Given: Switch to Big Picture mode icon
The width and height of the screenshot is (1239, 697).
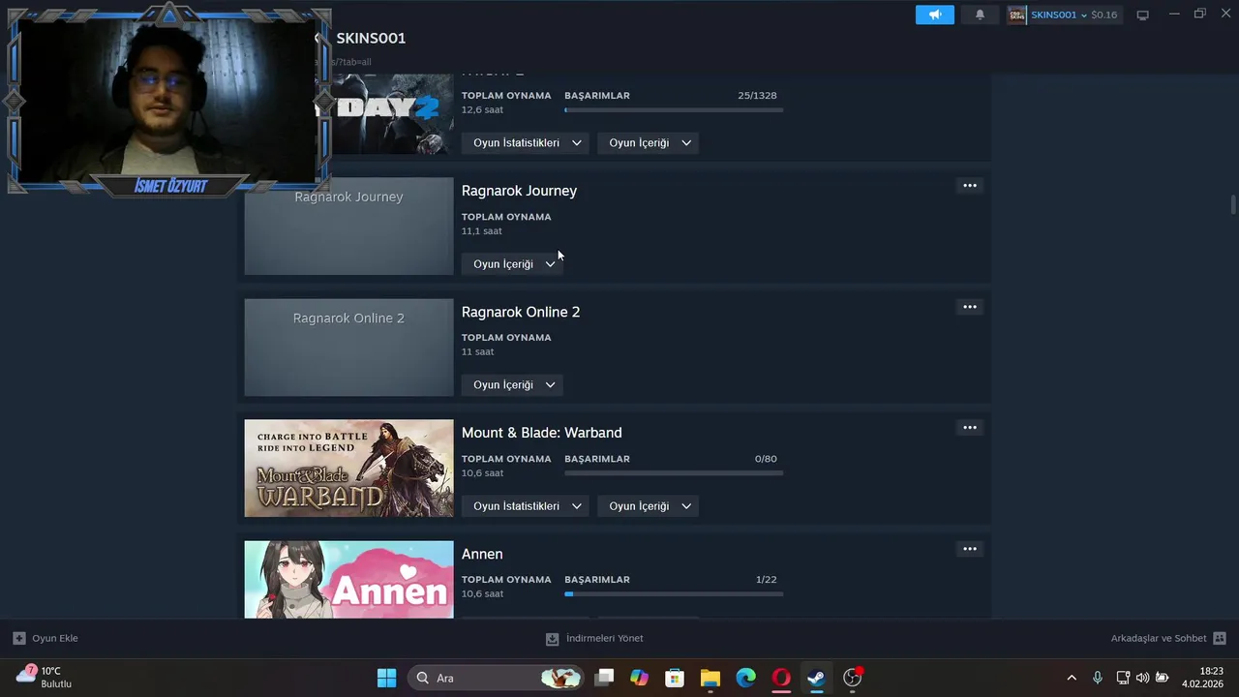Looking at the screenshot, I should 1142,15.
